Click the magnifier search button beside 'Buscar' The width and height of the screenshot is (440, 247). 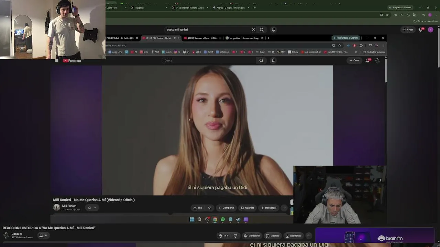click(261, 60)
